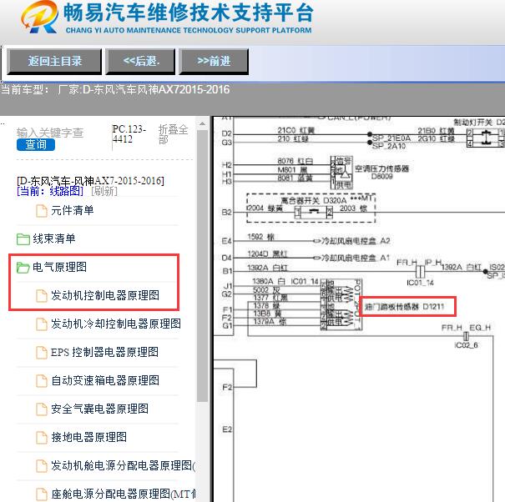Click the file icon beside 元件清单
505x502 pixels.
tap(42, 211)
